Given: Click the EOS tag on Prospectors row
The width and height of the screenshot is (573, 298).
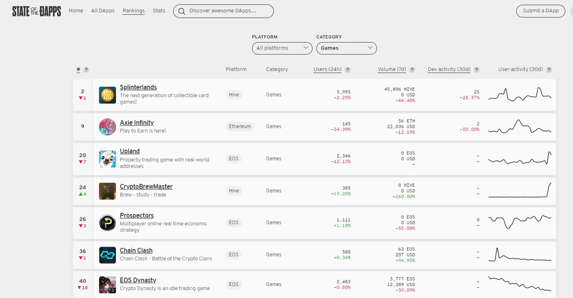Looking at the screenshot, I should [234, 222].
